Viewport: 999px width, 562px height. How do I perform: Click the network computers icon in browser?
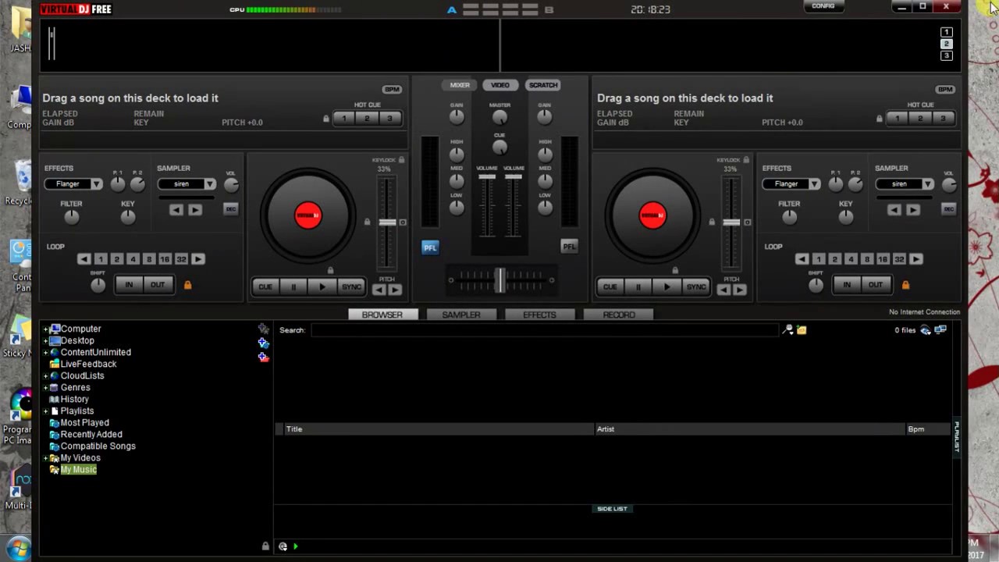940,330
